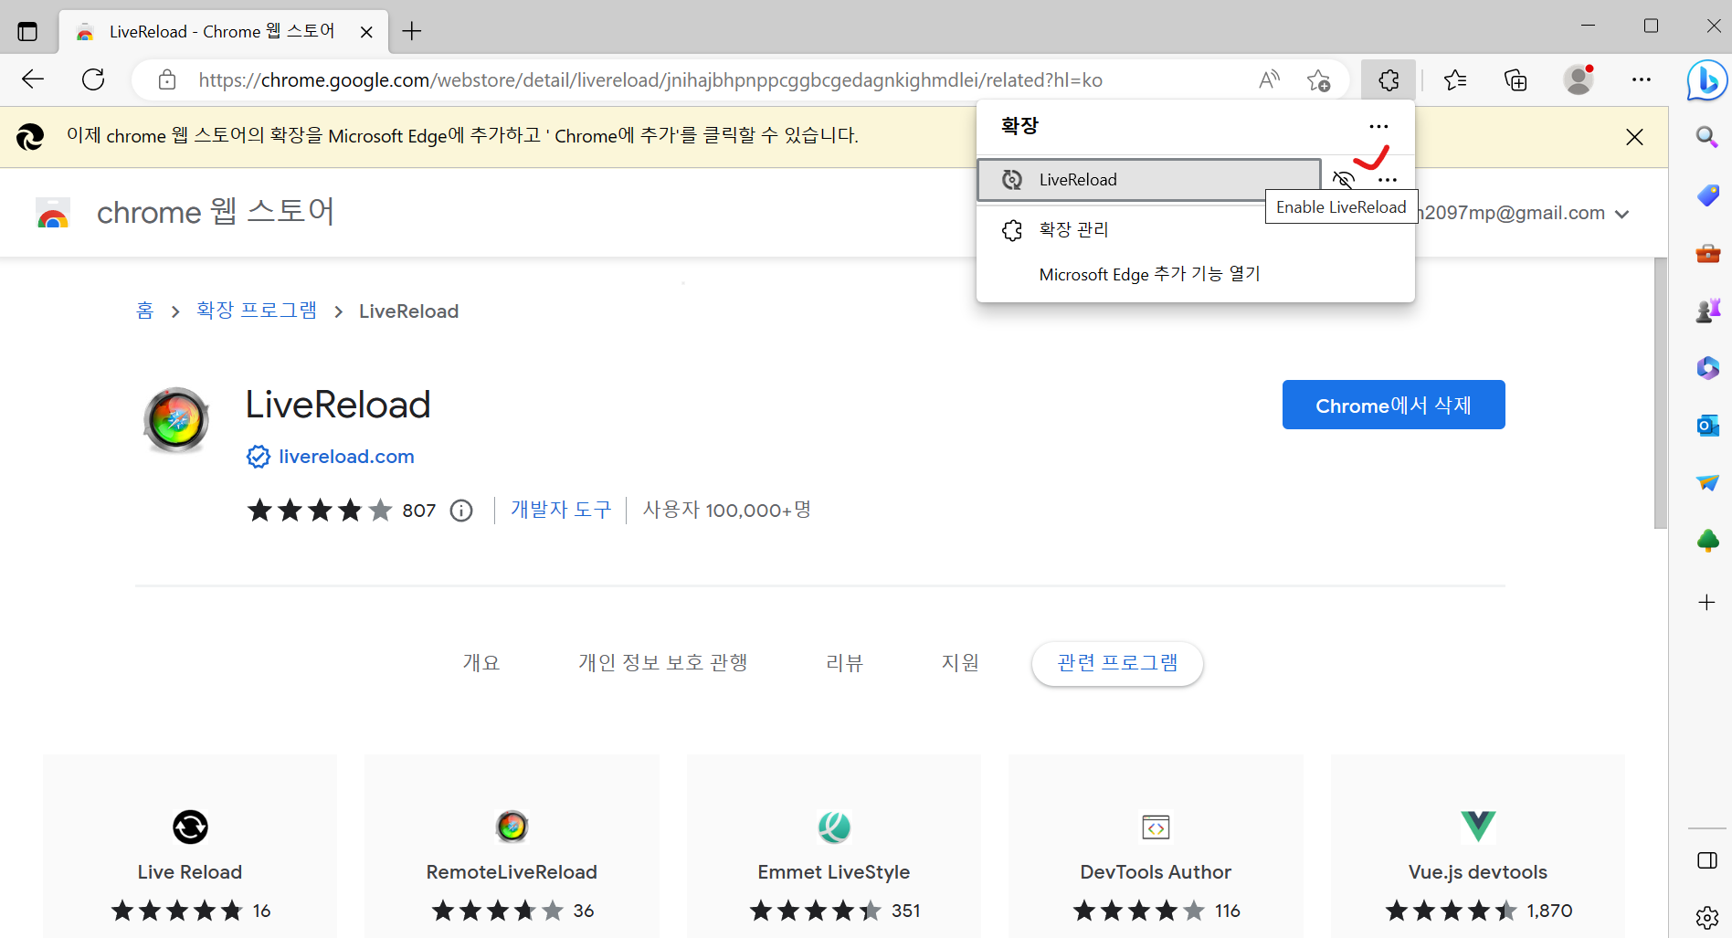Go to 확장 프로그램 breadcrumb link

[257, 311]
